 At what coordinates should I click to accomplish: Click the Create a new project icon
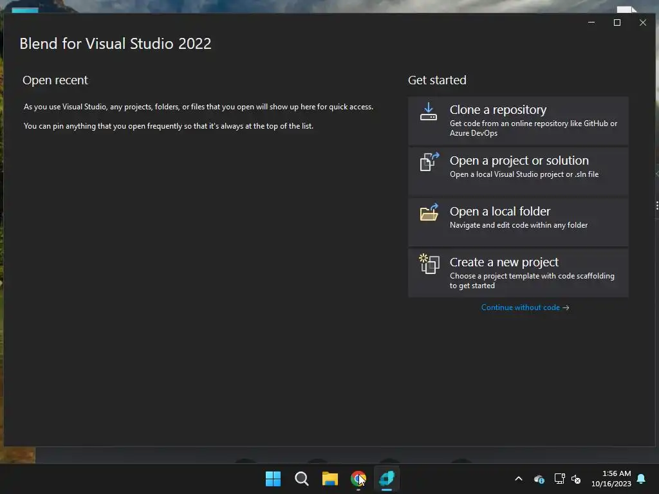click(x=429, y=264)
